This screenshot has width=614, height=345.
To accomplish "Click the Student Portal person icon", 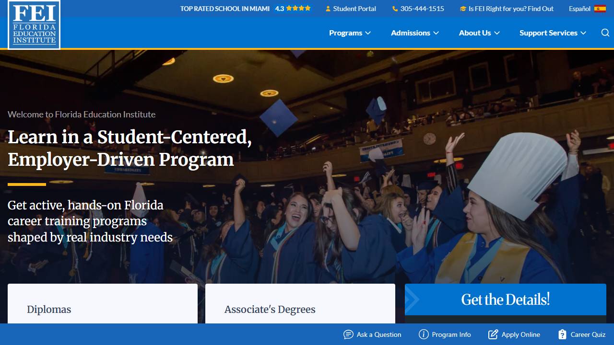I will pyautogui.click(x=328, y=9).
